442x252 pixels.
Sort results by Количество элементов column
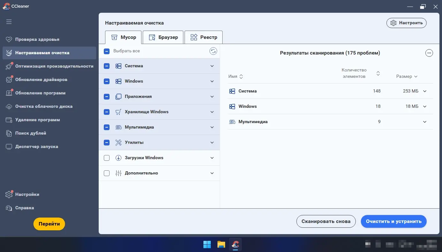click(x=361, y=73)
